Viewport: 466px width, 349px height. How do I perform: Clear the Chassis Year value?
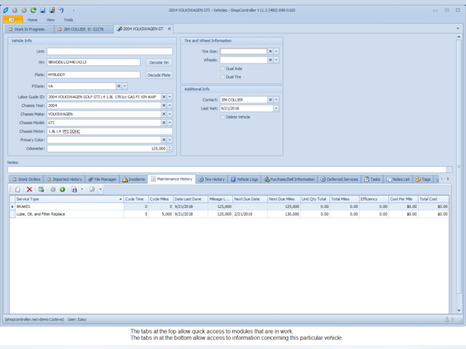click(164, 105)
